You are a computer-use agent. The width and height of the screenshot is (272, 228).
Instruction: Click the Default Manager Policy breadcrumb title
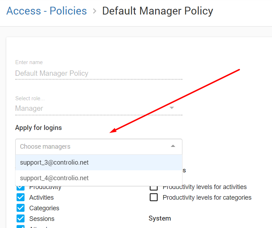tap(158, 11)
